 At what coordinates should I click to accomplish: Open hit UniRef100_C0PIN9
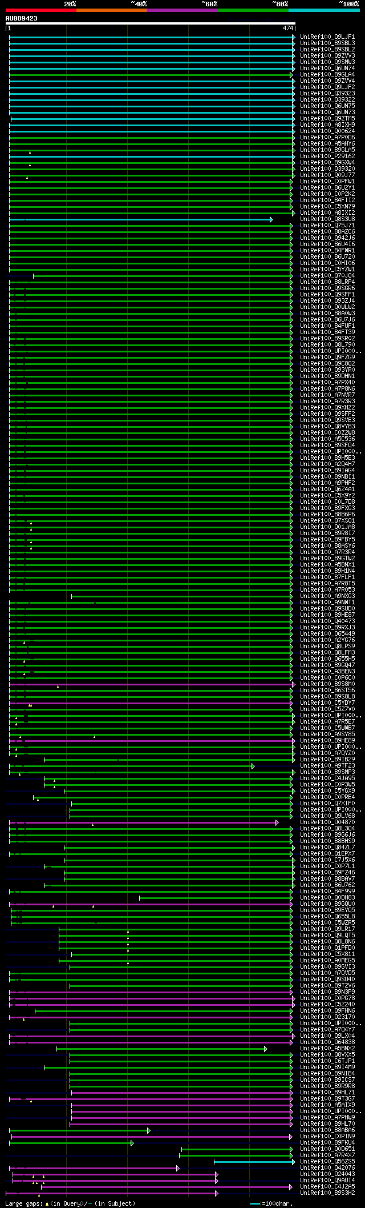point(327,1137)
